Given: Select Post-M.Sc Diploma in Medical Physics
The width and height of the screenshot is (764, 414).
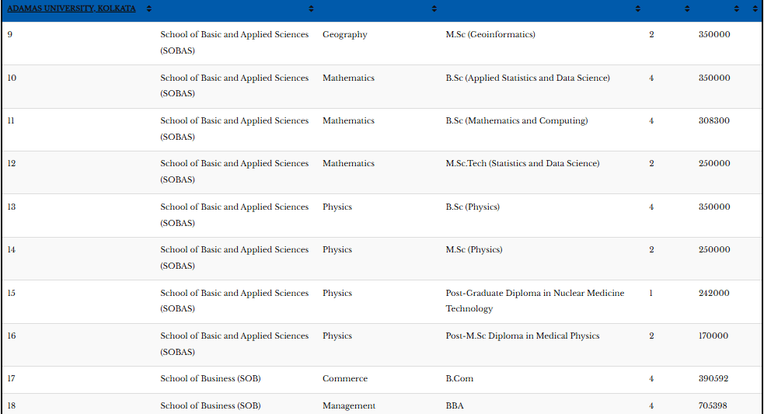Looking at the screenshot, I should 522,336.
